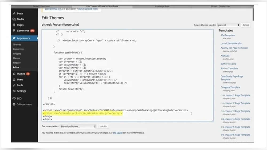Open the Settings menu label

click(x=21, y=91)
